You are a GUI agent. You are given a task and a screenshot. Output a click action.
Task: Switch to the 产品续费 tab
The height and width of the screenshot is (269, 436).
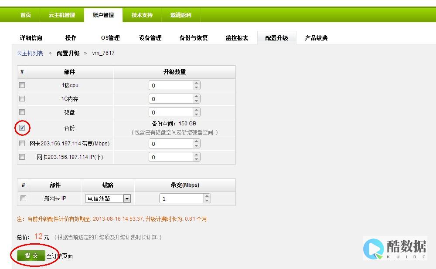[316, 38]
